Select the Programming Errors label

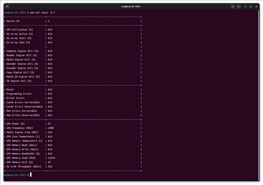19,94
